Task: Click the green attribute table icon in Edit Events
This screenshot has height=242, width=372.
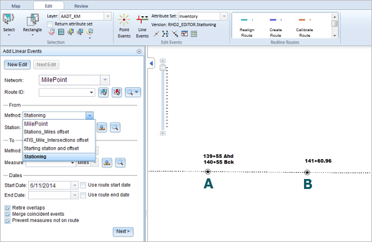Action: pyautogui.click(x=194, y=34)
